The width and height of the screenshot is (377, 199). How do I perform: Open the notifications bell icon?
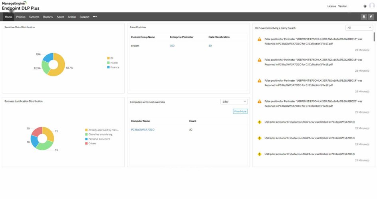pyautogui.click(x=364, y=17)
